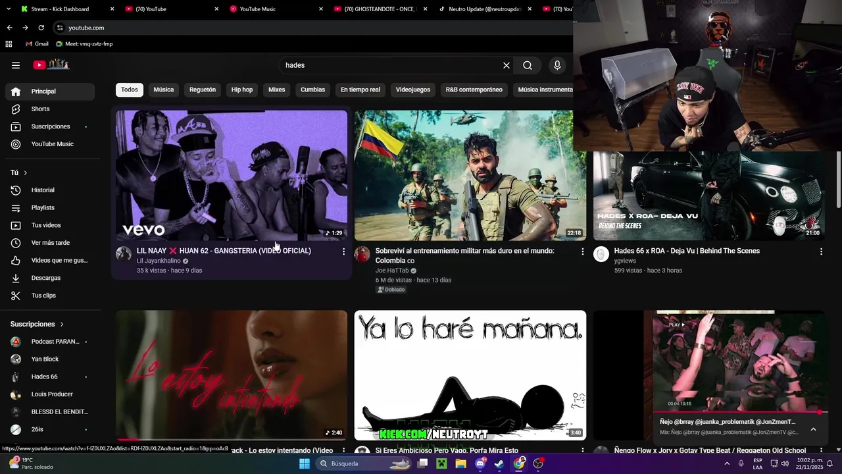Open 26is subscription channel
Viewport: 842px width, 474px height.
(50, 429)
